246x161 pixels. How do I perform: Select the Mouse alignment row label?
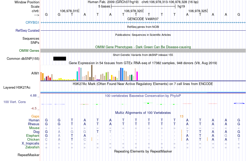coord(34,128)
